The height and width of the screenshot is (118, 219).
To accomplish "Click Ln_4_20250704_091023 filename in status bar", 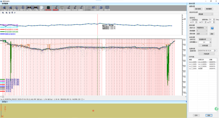I will [x=9, y=99].
